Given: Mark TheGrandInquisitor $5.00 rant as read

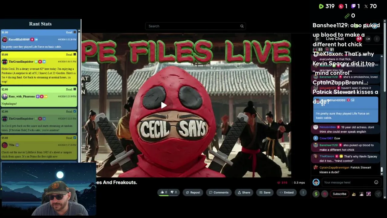Looking at the screenshot, I should coord(75,54).
